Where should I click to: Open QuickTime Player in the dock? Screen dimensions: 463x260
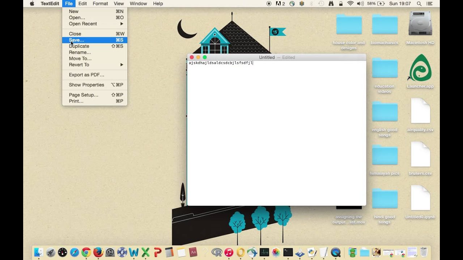(x=336, y=252)
